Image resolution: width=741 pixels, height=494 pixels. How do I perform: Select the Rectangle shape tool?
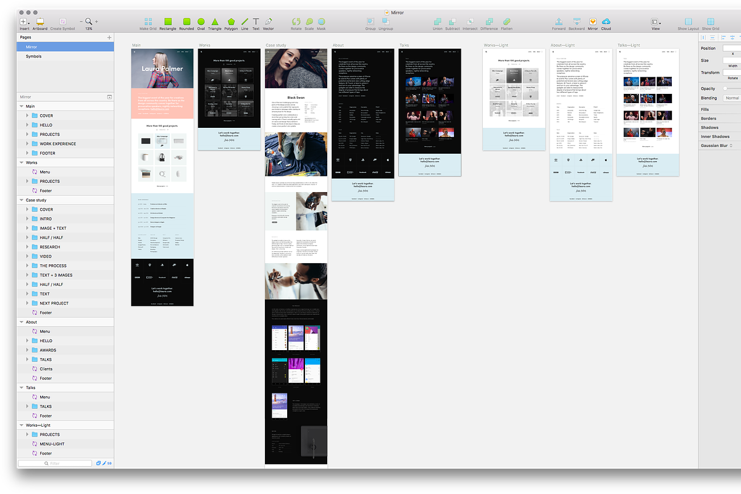click(168, 22)
